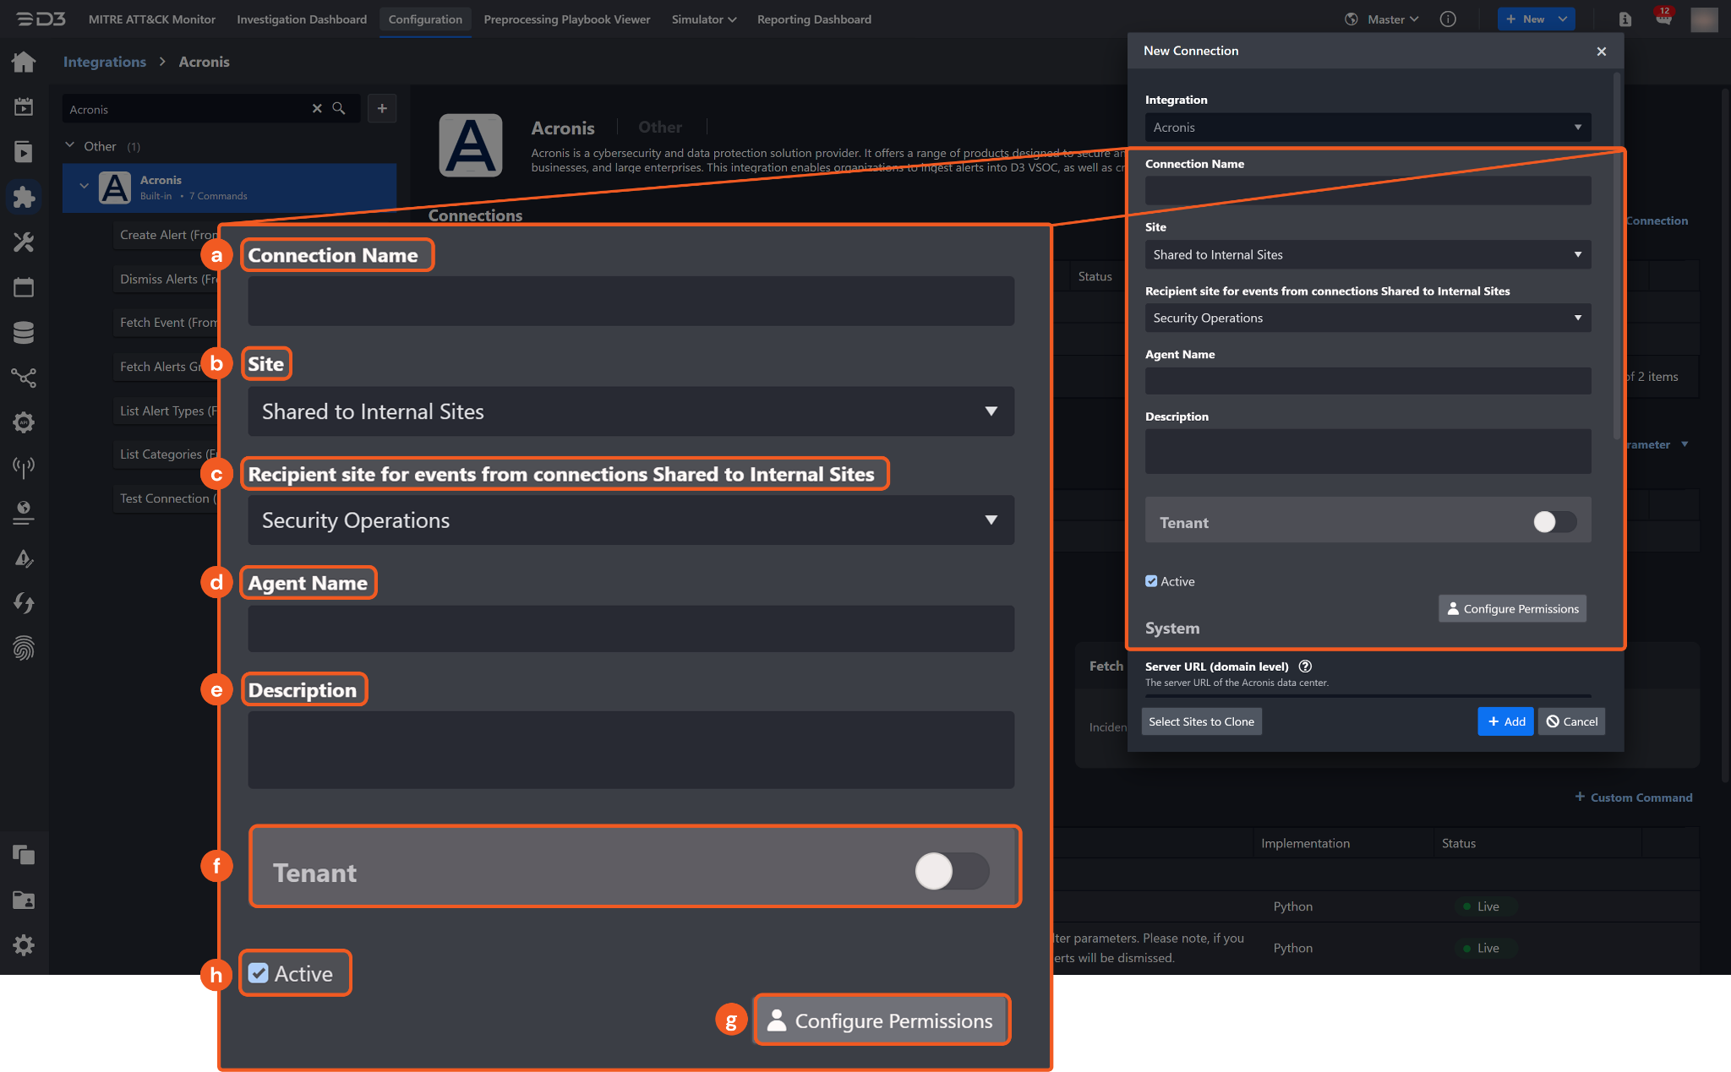The width and height of the screenshot is (1731, 1072).
Task: Open the fingerprint icon in sidebar
Action: tap(24, 648)
